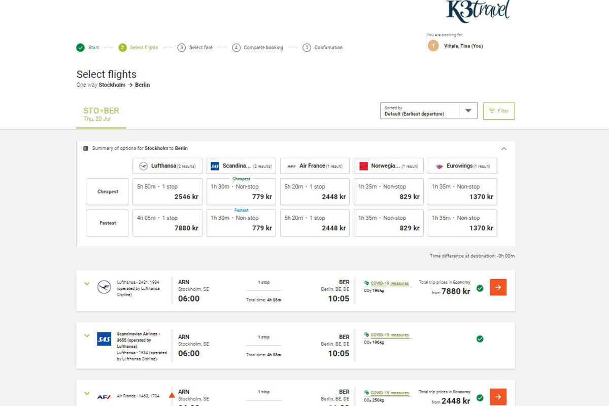Viewport: 609px width, 406px height.
Task: Filter by Eurowings in the summary header
Action: 462,166
